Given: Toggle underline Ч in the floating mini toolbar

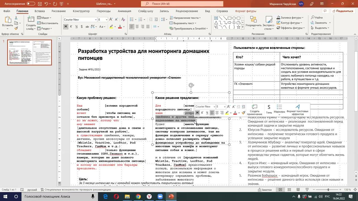Looking at the screenshot, I should (207, 113).
